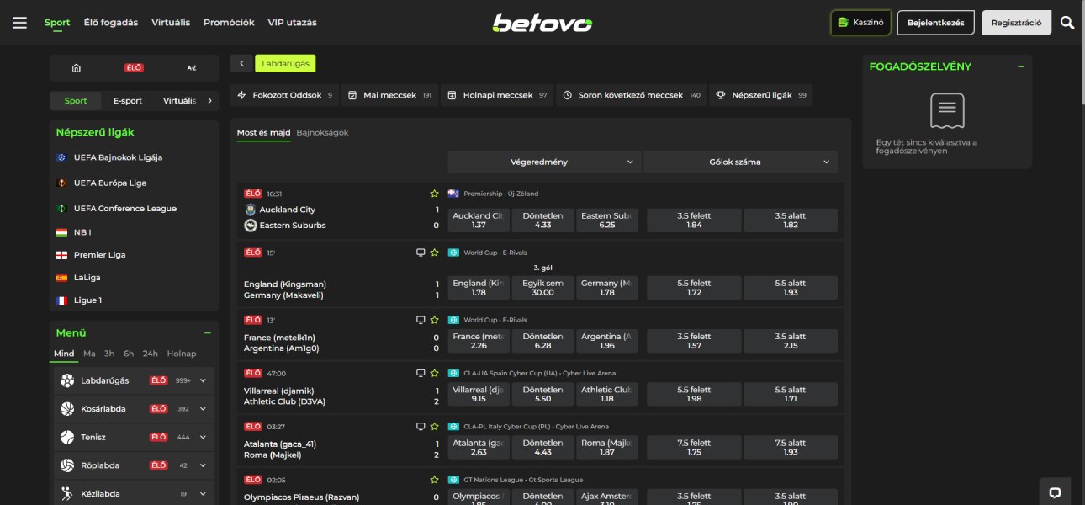1085x505 pixels.
Task: Favorite the Olympiacos Piraeus match star
Action: (435, 480)
